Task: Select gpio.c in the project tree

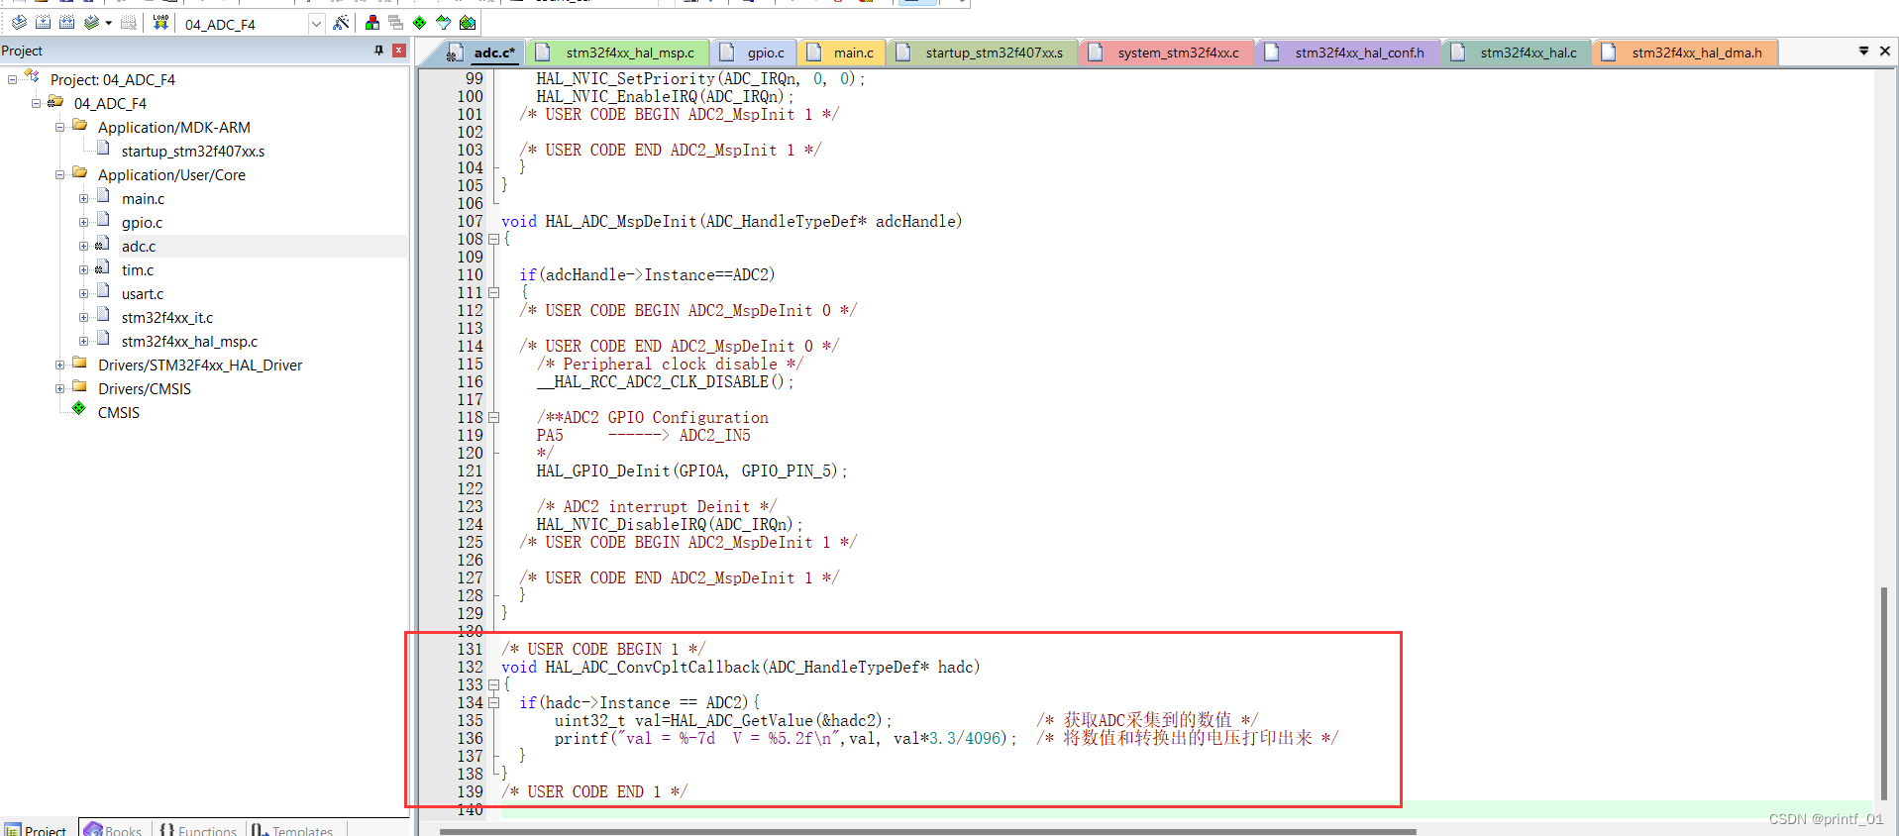Action: [x=142, y=223]
